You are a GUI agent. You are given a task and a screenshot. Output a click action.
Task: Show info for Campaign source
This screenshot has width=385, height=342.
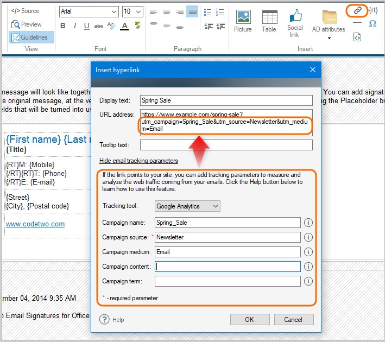pos(308,237)
